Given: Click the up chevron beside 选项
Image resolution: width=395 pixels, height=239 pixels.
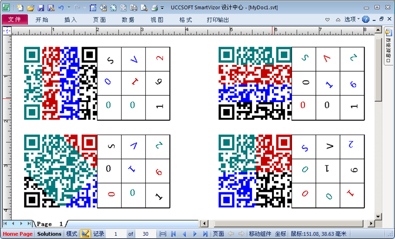Looking at the screenshot, I should [x=338, y=19].
